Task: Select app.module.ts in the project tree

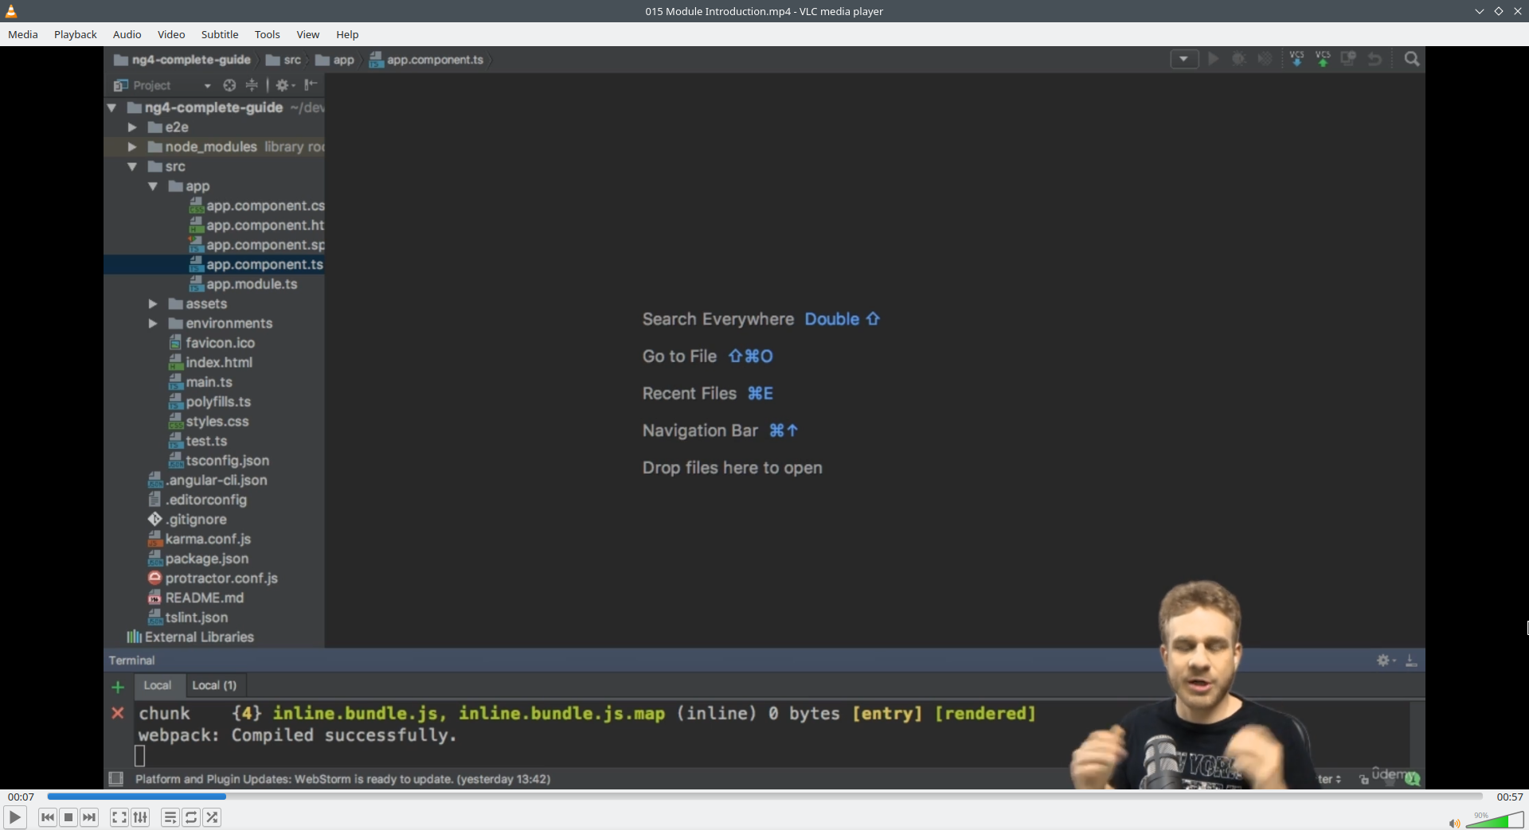Action: (x=252, y=284)
